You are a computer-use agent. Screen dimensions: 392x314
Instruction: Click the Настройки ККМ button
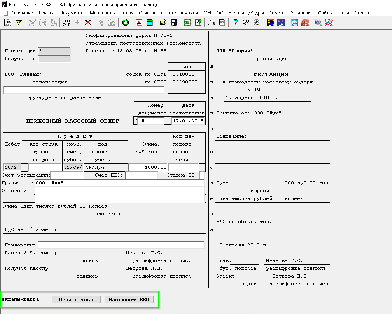129,300
